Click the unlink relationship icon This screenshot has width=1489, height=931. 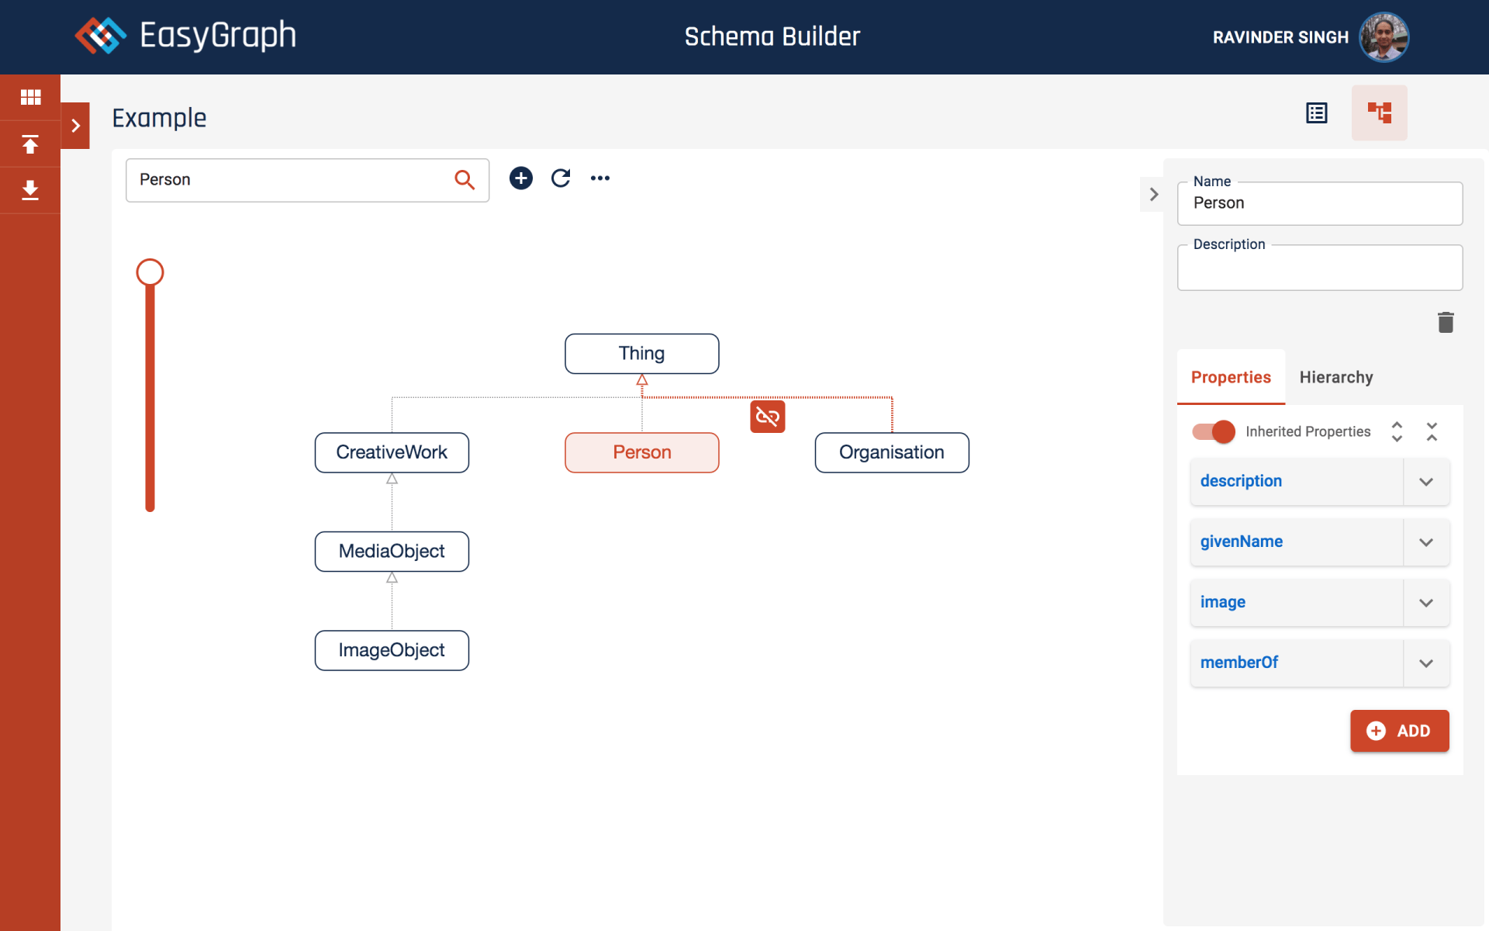tap(767, 417)
